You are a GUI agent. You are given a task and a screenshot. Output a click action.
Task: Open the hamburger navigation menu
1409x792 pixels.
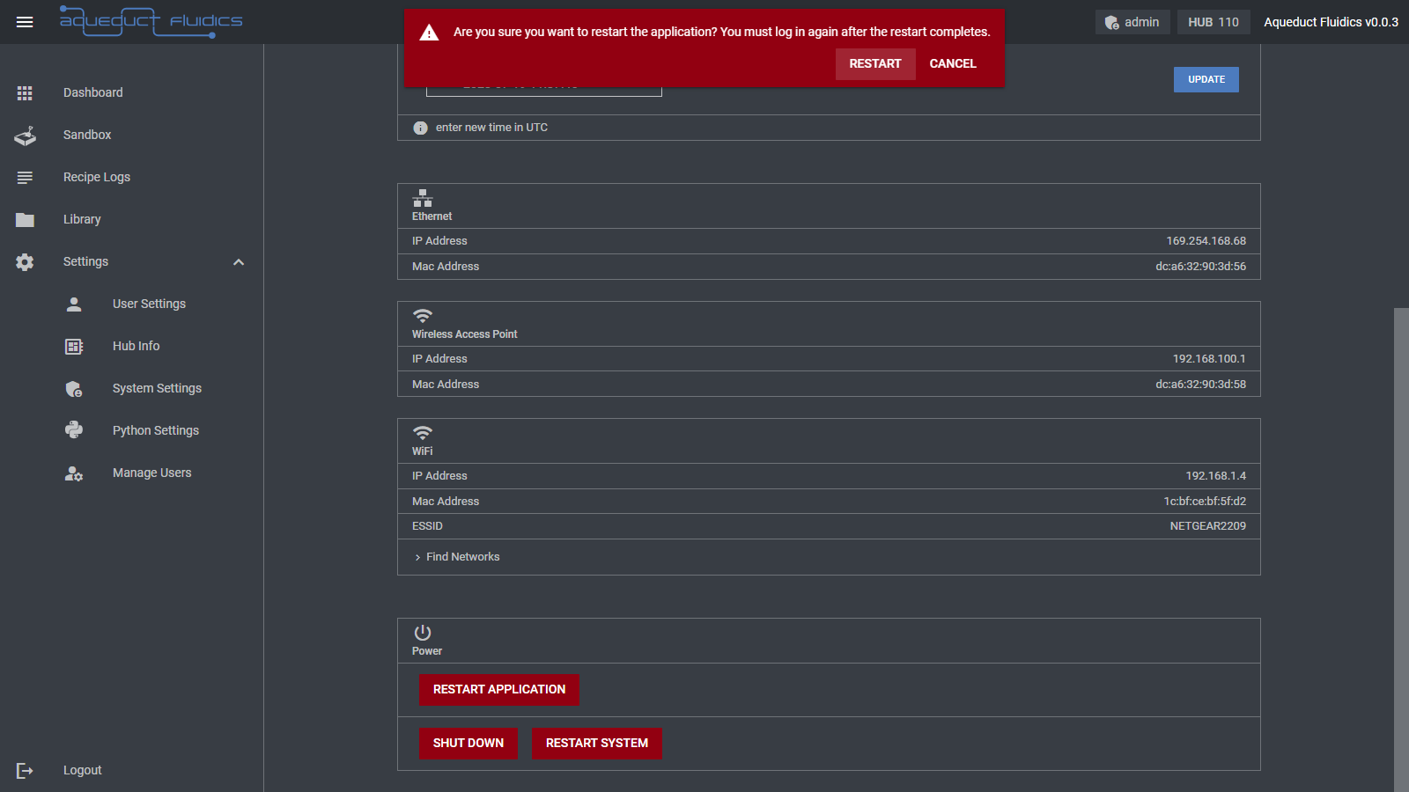(x=25, y=22)
